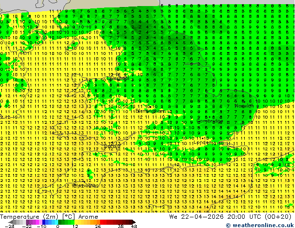Click the 'We' weekday abbreviation
Viewport: 295px width, 228px height.
pyautogui.click(x=173, y=217)
